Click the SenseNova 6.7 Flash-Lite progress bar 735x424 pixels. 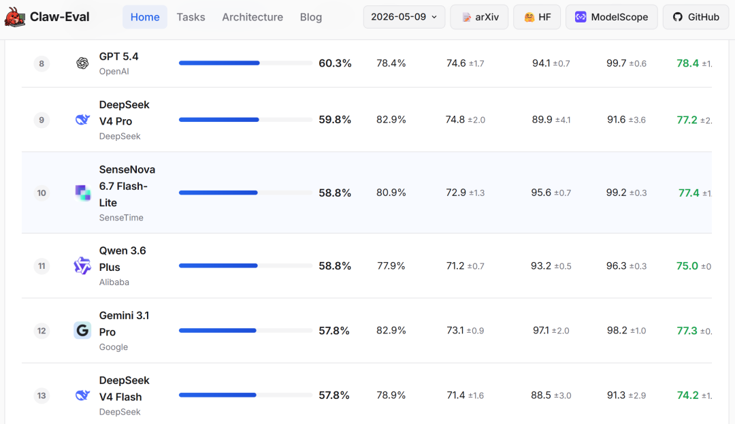[246, 193]
